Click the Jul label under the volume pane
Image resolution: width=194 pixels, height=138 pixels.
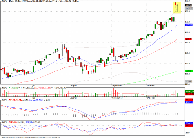34,98
